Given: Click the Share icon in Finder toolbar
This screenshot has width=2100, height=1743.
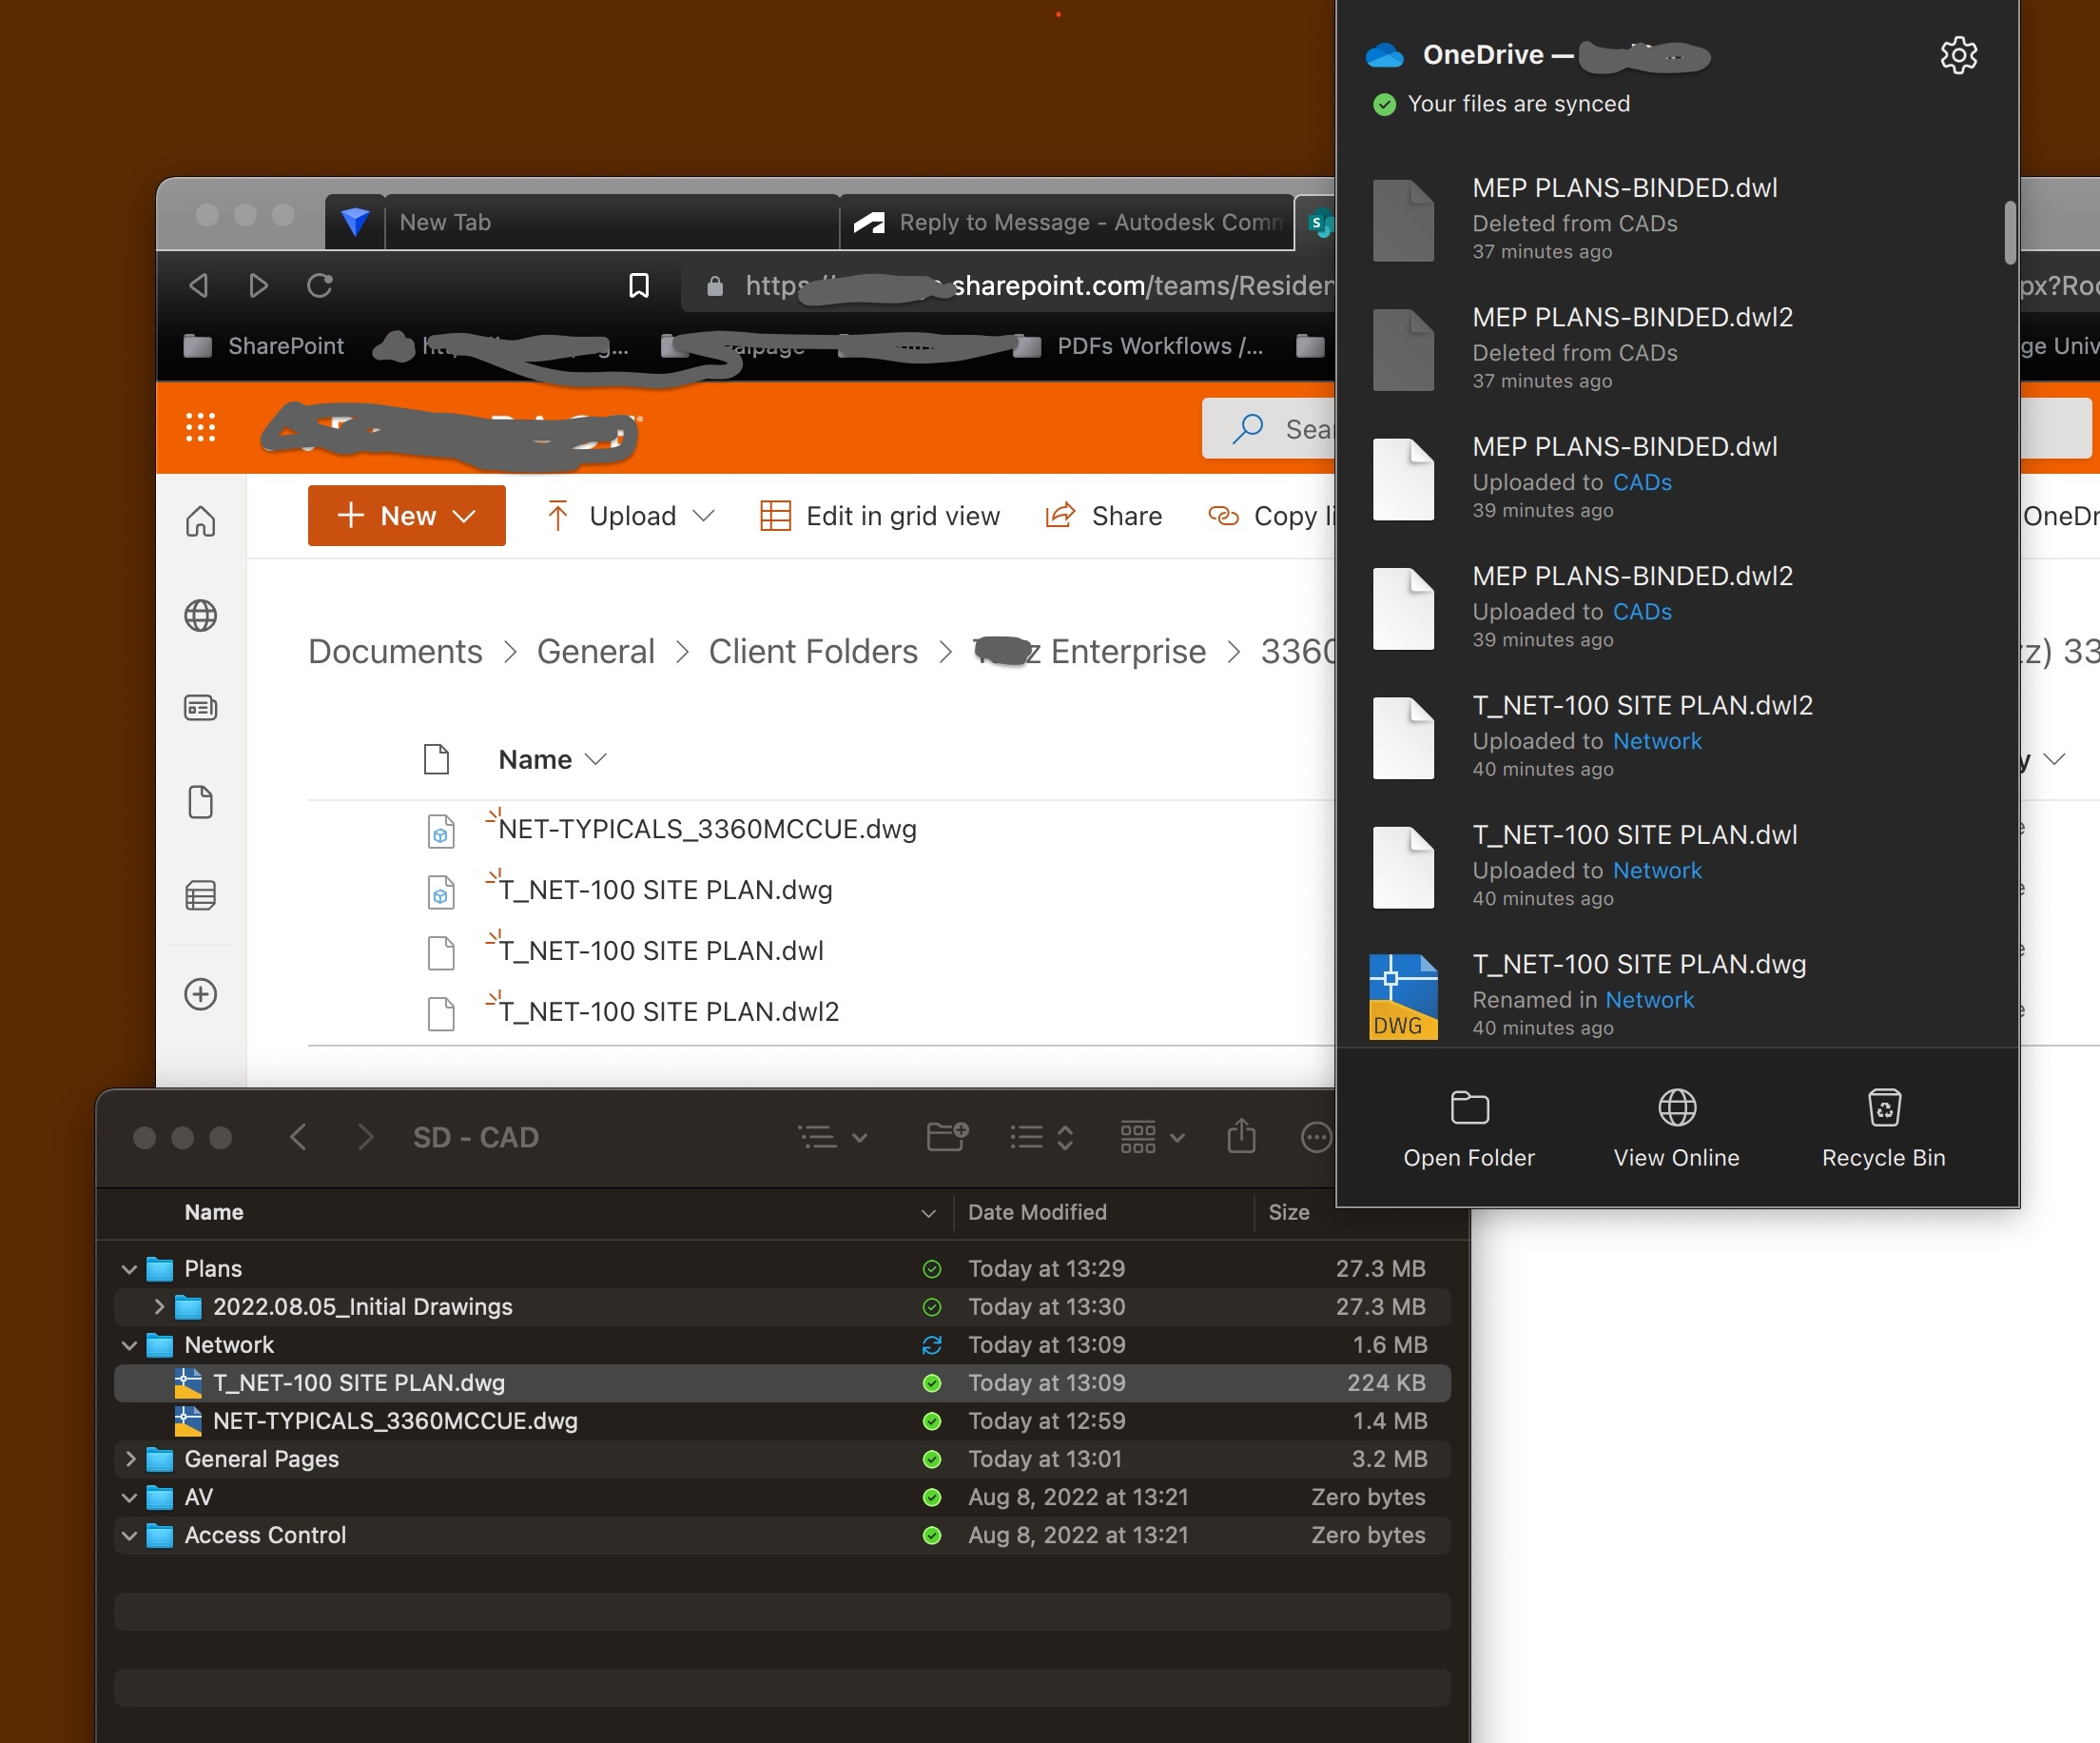Looking at the screenshot, I should point(1241,1137).
